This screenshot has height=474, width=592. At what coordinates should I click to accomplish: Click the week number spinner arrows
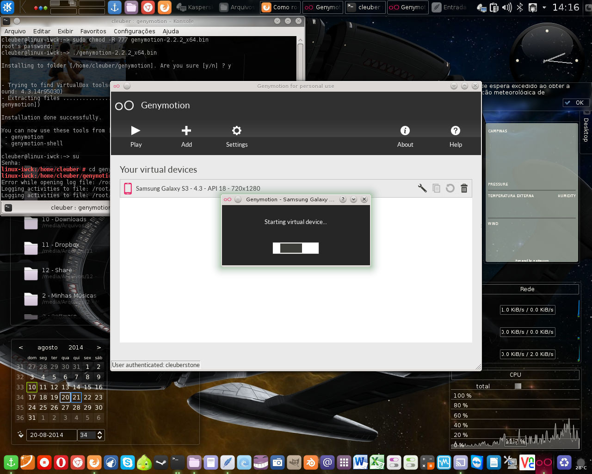(100, 435)
